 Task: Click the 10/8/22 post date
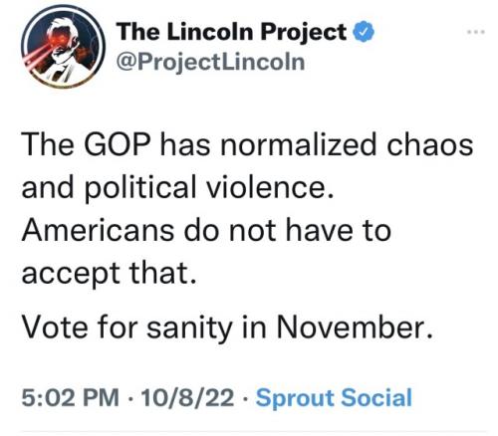tap(187, 397)
